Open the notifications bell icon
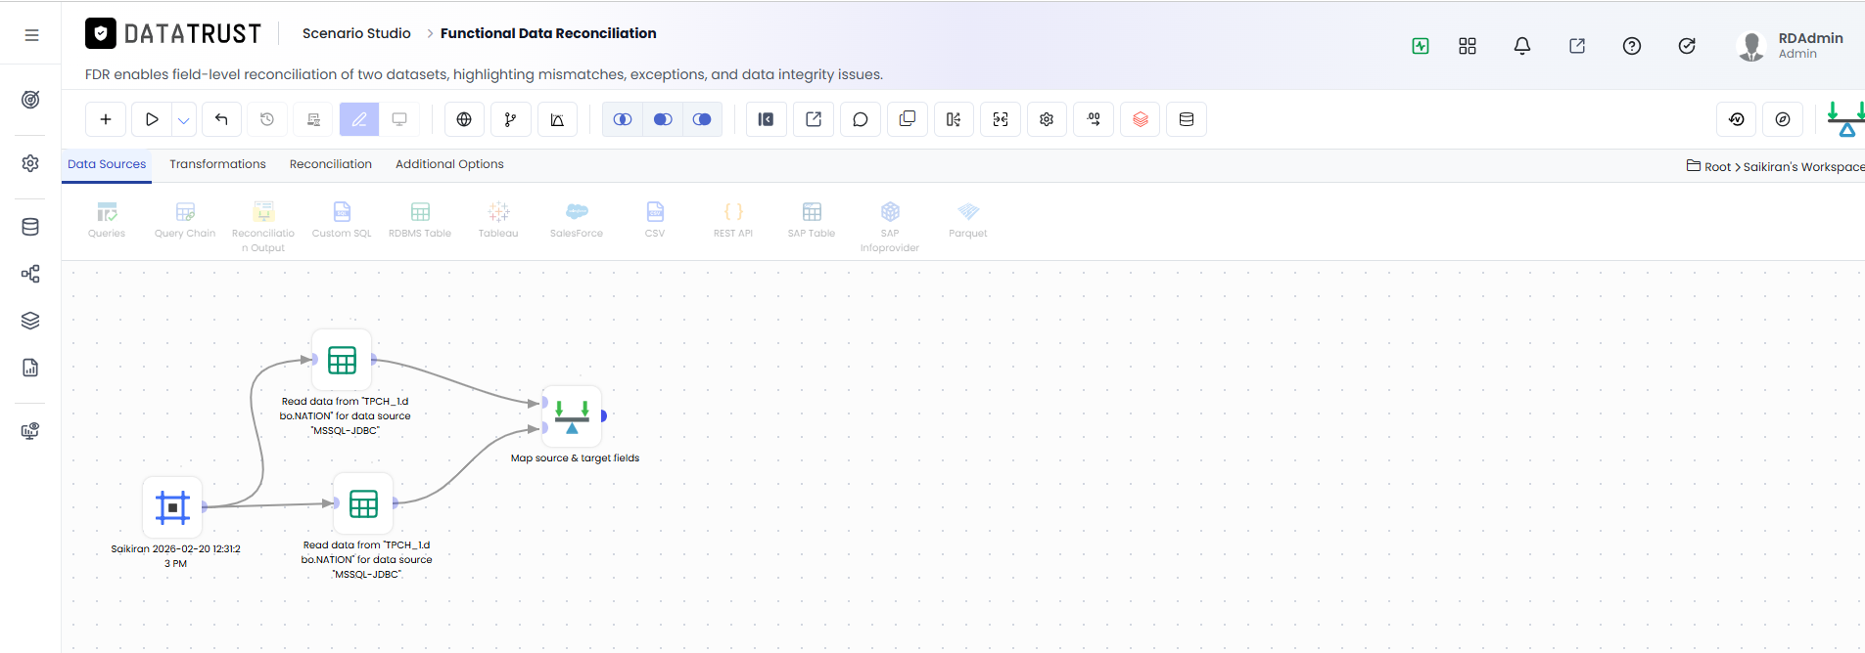Image resolution: width=1865 pixels, height=653 pixels. (x=1522, y=46)
